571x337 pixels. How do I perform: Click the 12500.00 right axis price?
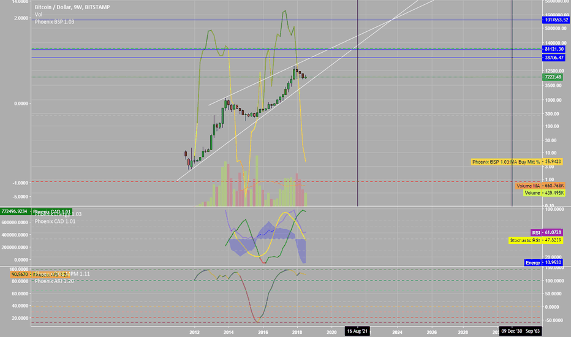(555, 70)
